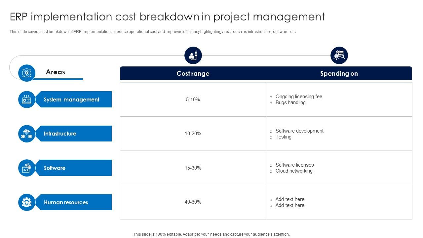Image resolution: width=423 pixels, height=238 pixels.
Task: Click the Cost range column header
Action: [193, 73]
